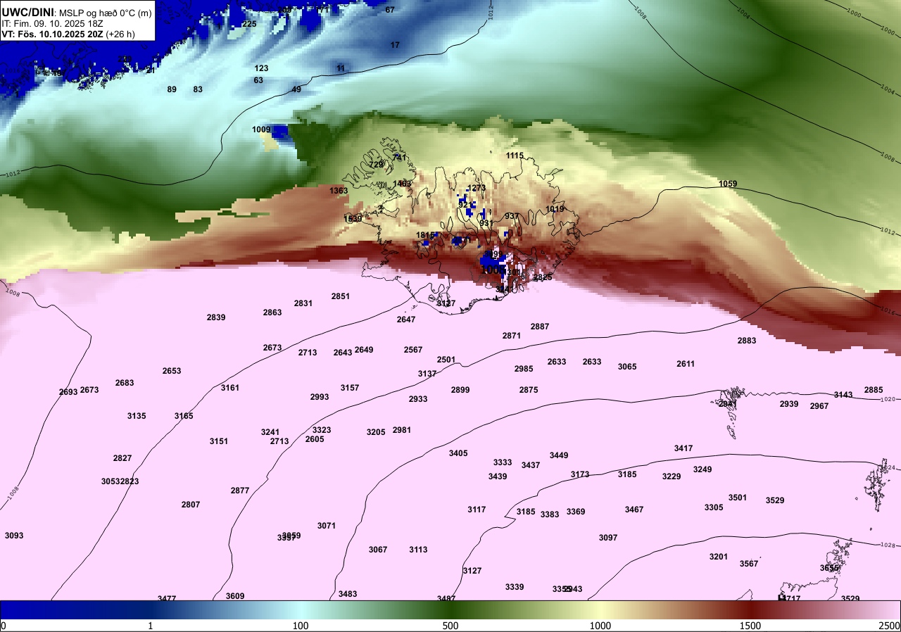
Task: Click the map value '2851'
Action: (x=341, y=296)
